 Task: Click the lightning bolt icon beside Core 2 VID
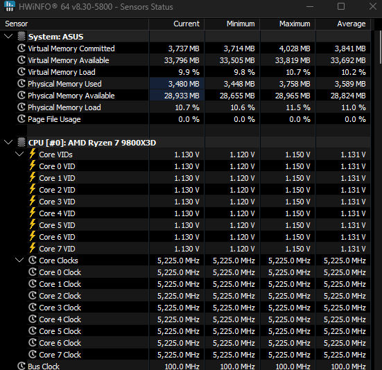pos(33,189)
